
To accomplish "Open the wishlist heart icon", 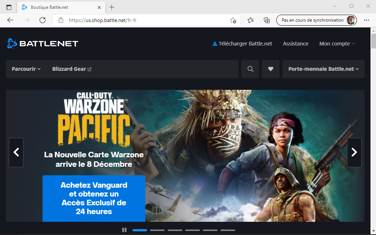I will click(270, 69).
